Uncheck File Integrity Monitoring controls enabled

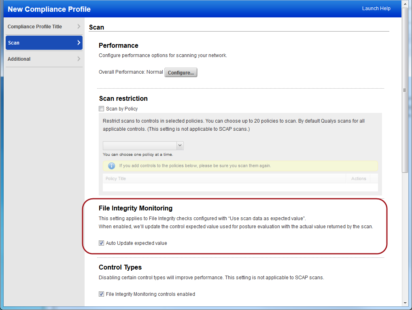pyautogui.click(x=101, y=294)
